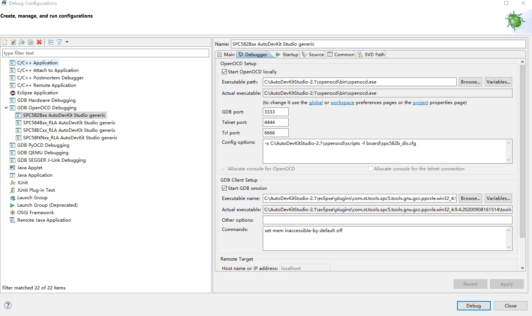Select C/C++ Postmortem Debugger
Viewport: 532px width, 316px height.
tap(50, 78)
